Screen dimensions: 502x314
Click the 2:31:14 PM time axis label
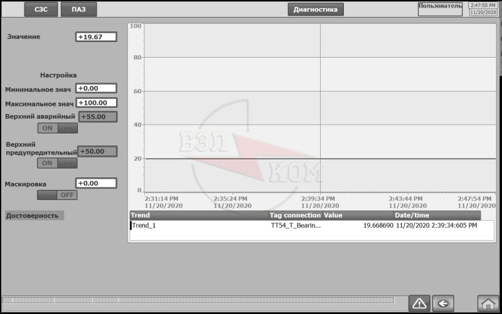[x=161, y=199]
